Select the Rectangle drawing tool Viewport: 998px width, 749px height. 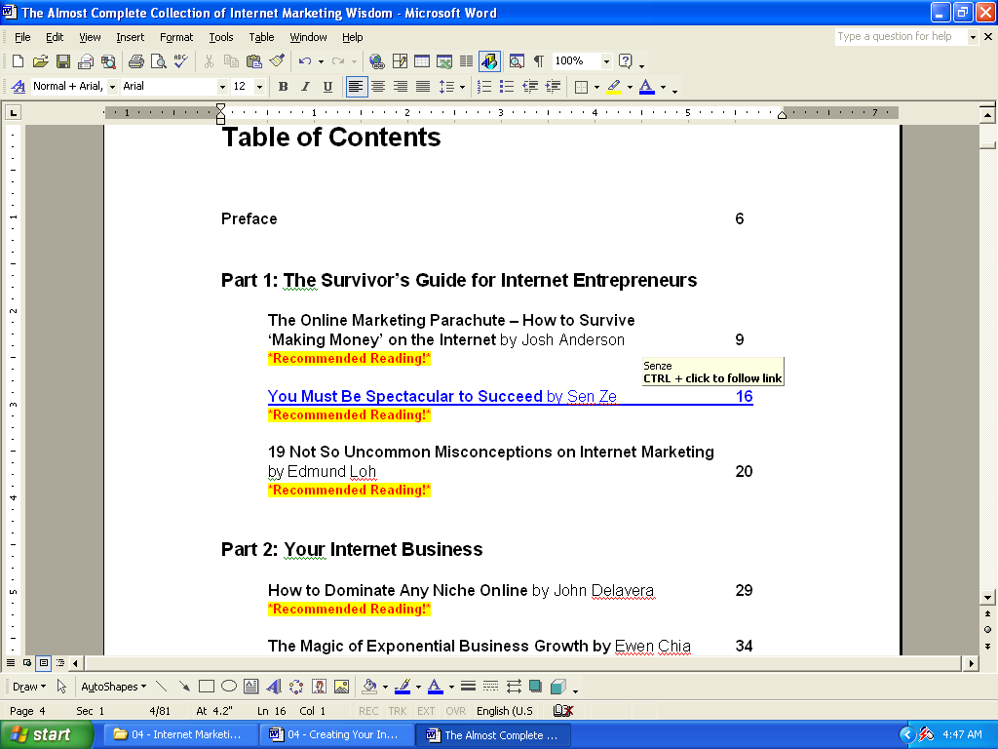tap(207, 687)
